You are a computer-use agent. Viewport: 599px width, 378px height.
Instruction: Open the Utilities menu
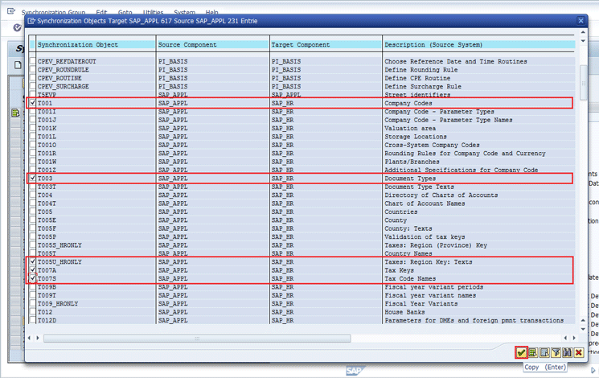click(x=153, y=13)
